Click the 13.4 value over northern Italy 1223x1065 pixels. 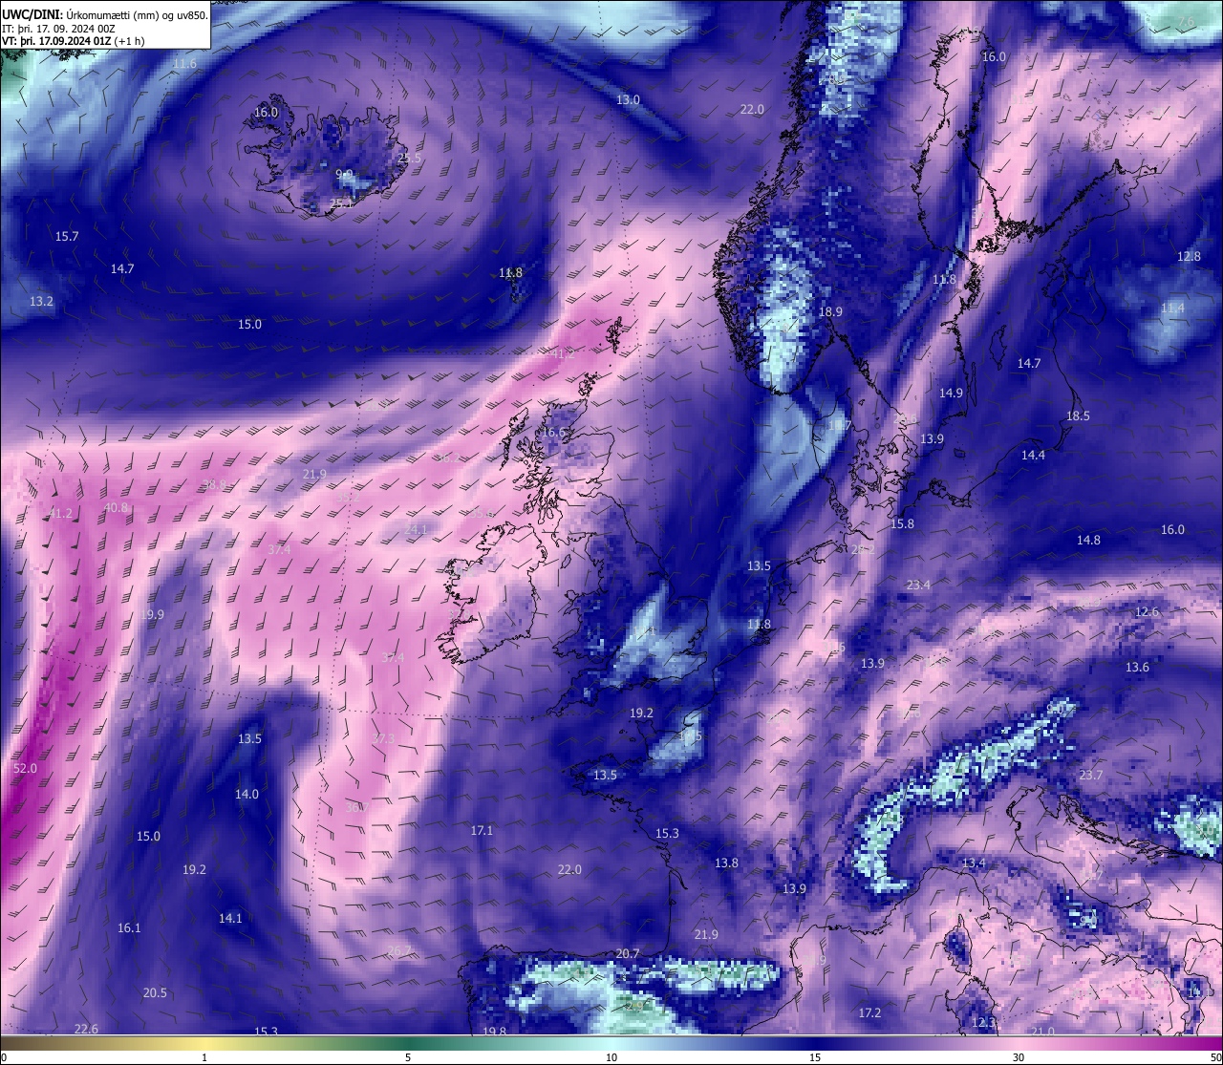coord(973,863)
